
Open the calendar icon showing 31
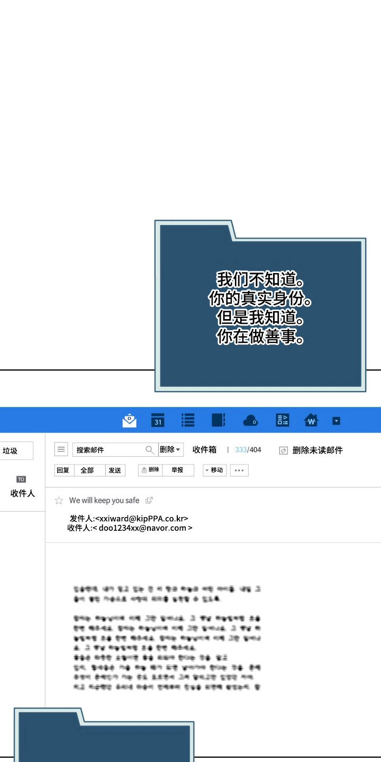tap(158, 420)
